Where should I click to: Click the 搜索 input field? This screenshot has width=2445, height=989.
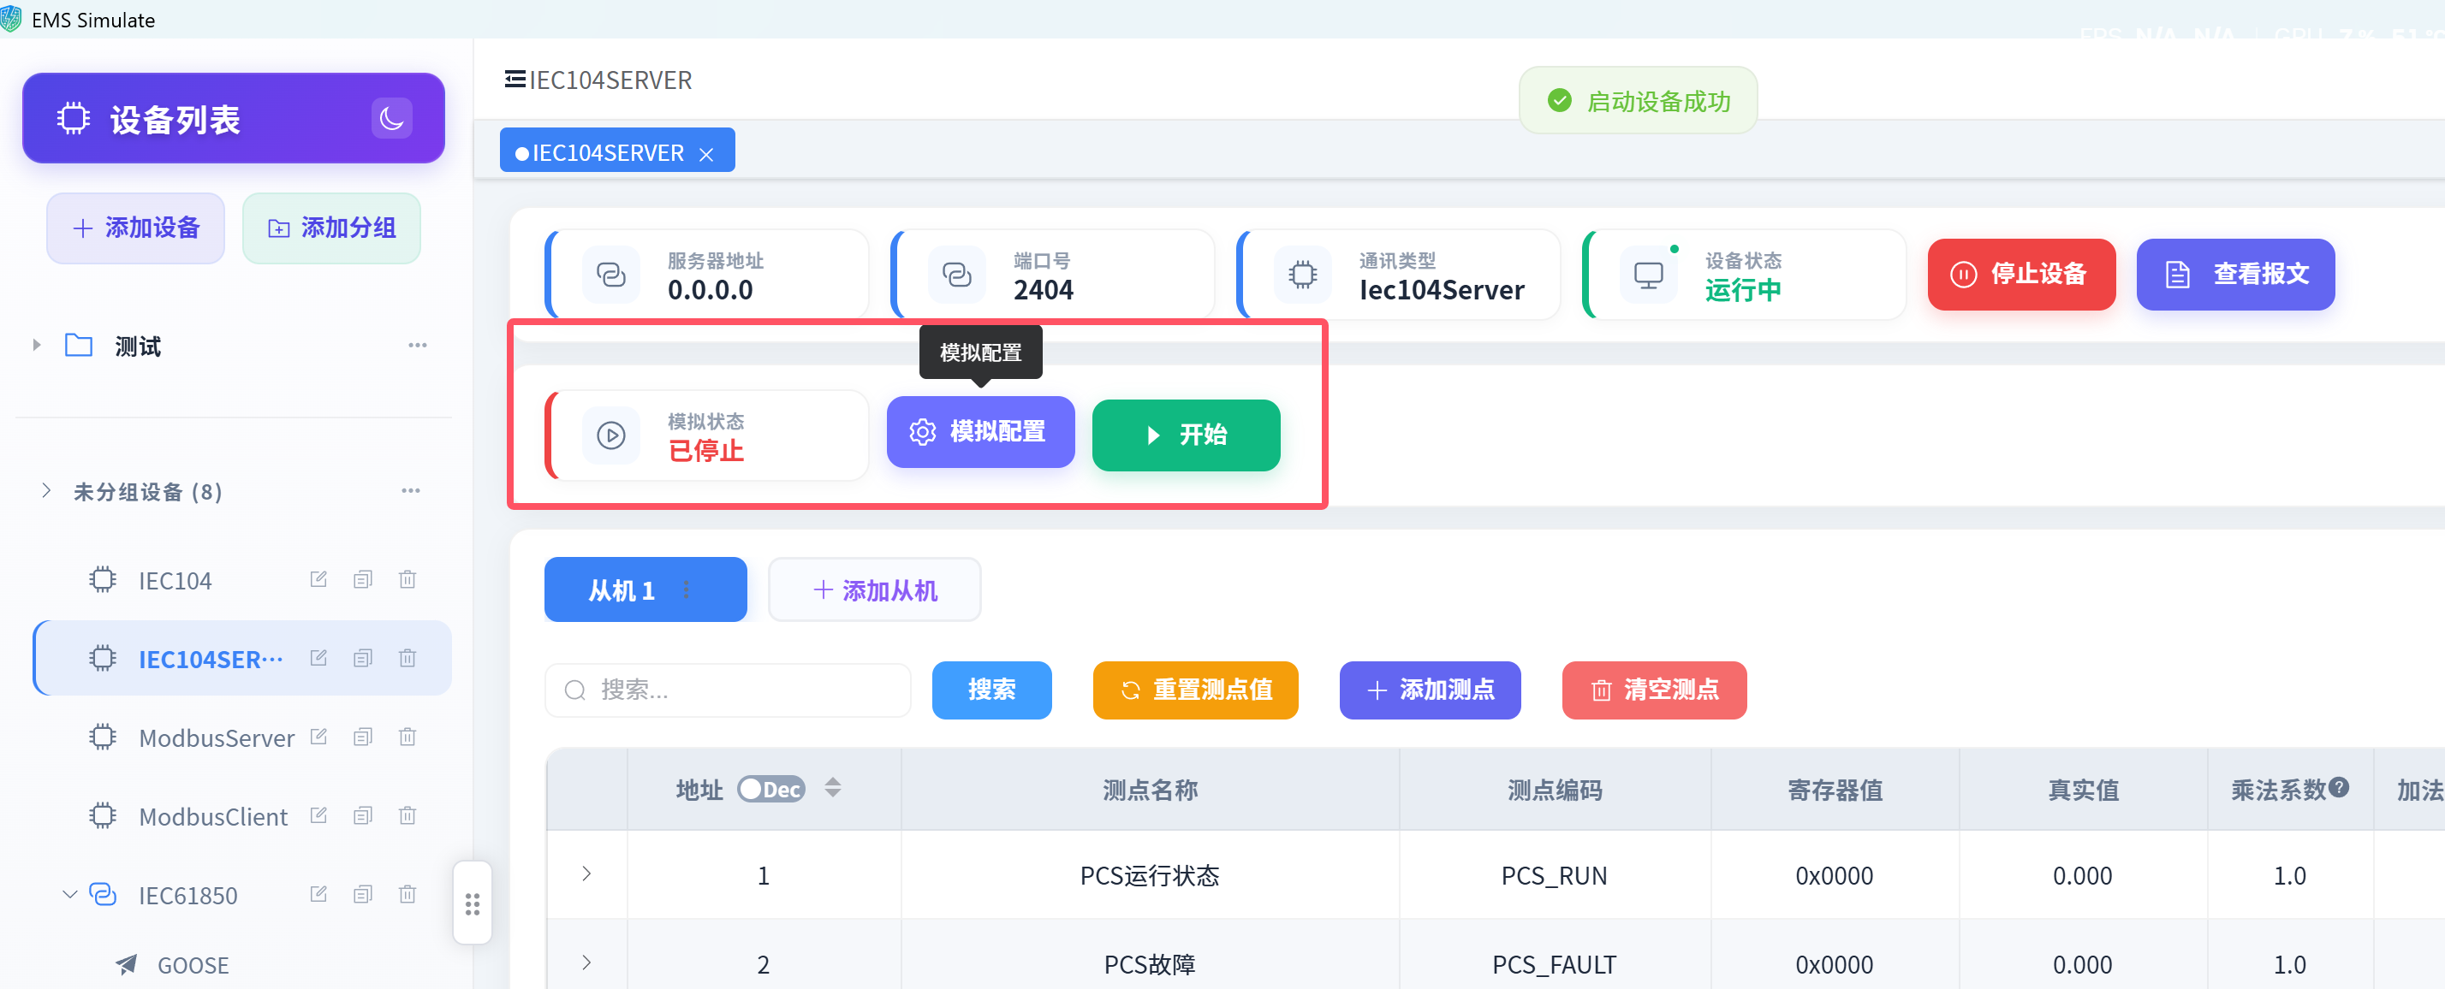pos(728,690)
